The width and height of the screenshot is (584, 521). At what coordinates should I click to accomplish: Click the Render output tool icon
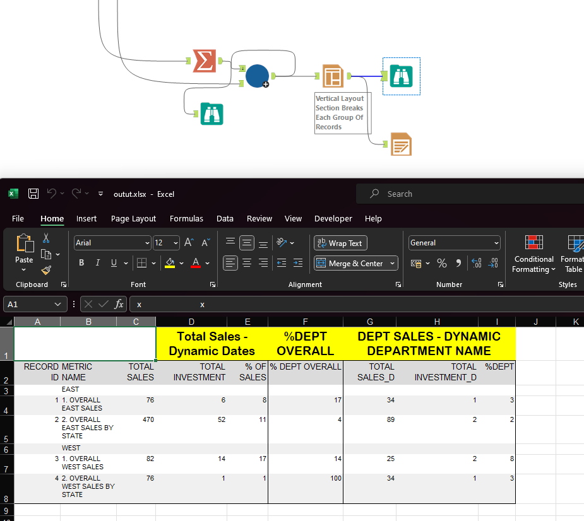[x=402, y=144]
